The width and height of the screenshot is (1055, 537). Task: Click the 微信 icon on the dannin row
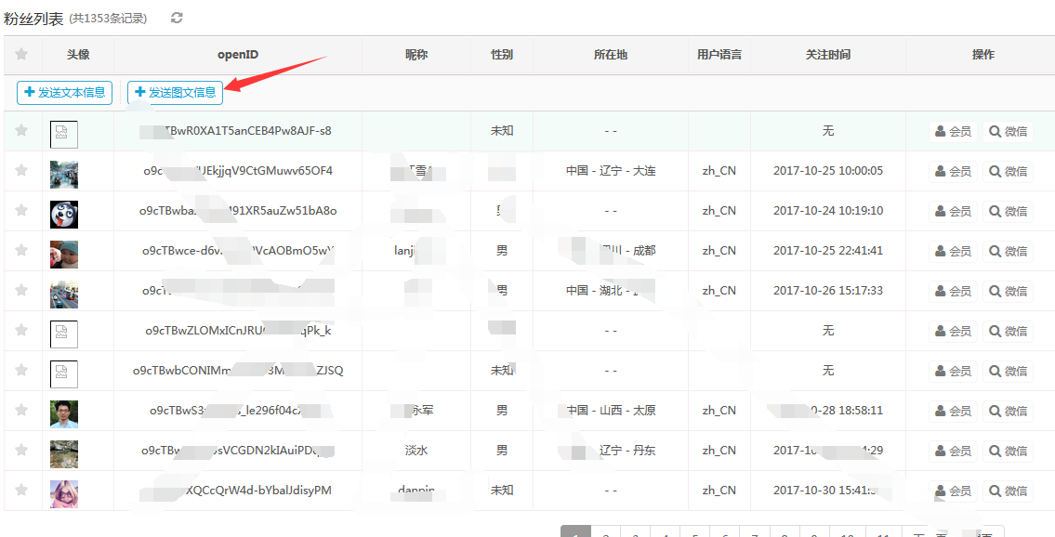(x=1008, y=490)
